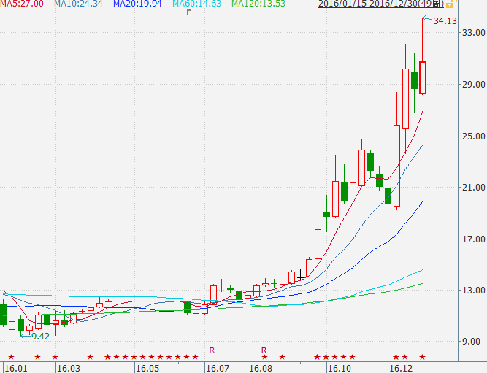
Task: Select the MA60:14.63 indicator label
Action: pyautogui.click(x=198, y=4)
